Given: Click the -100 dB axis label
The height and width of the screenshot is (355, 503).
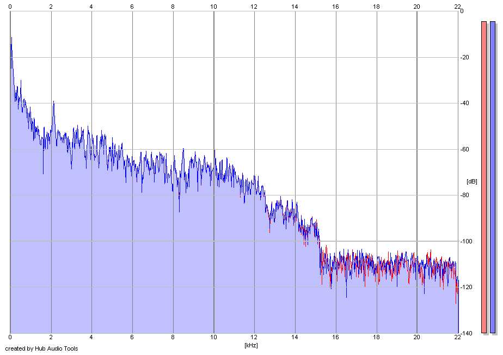Looking at the screenshot, I should coord(466,241).
